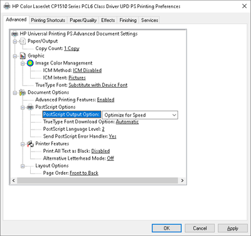The image size is (251, 236).
Task: Click the ICM Disabled value
Action: (87, 70)
